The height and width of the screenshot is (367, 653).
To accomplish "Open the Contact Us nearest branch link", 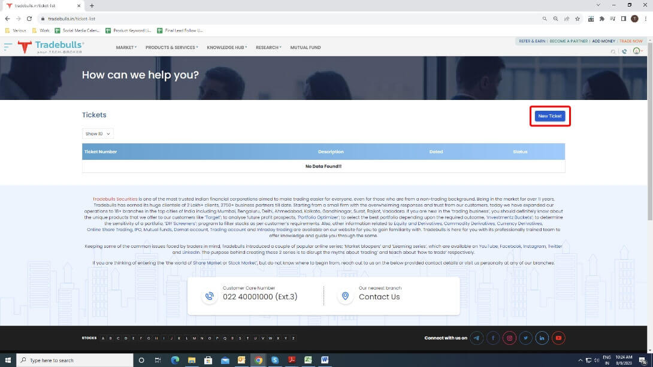I will (379, 297).
